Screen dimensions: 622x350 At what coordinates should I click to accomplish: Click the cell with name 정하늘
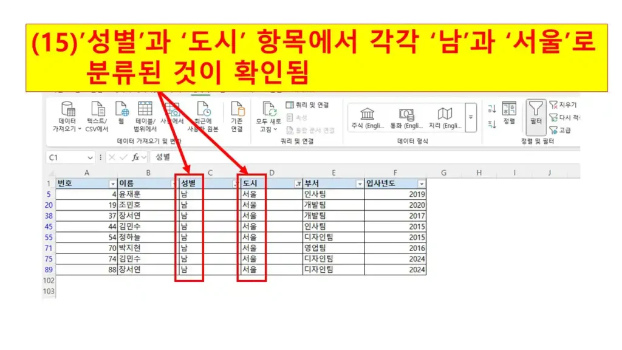tap(148, 237)
